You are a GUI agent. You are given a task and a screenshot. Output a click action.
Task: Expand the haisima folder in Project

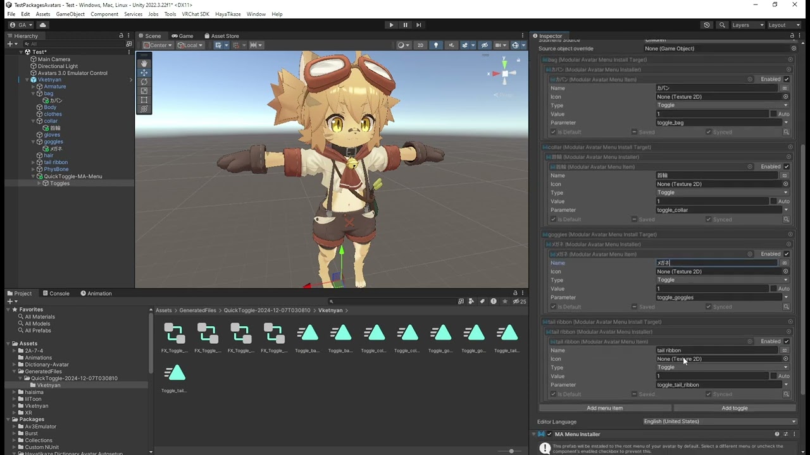point(14,392)
